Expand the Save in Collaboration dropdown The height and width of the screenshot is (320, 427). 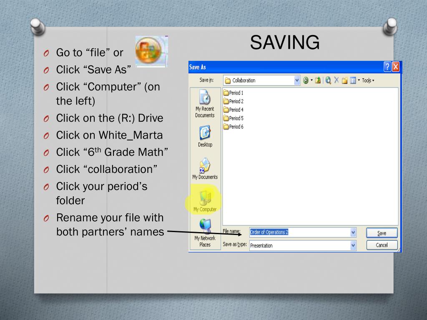point(297,80)
